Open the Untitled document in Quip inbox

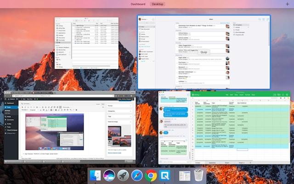point(181,81)
